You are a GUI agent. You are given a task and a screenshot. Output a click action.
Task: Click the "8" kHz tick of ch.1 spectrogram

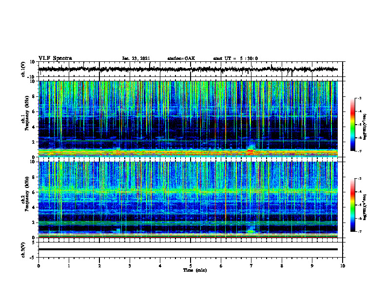[34, 96]
